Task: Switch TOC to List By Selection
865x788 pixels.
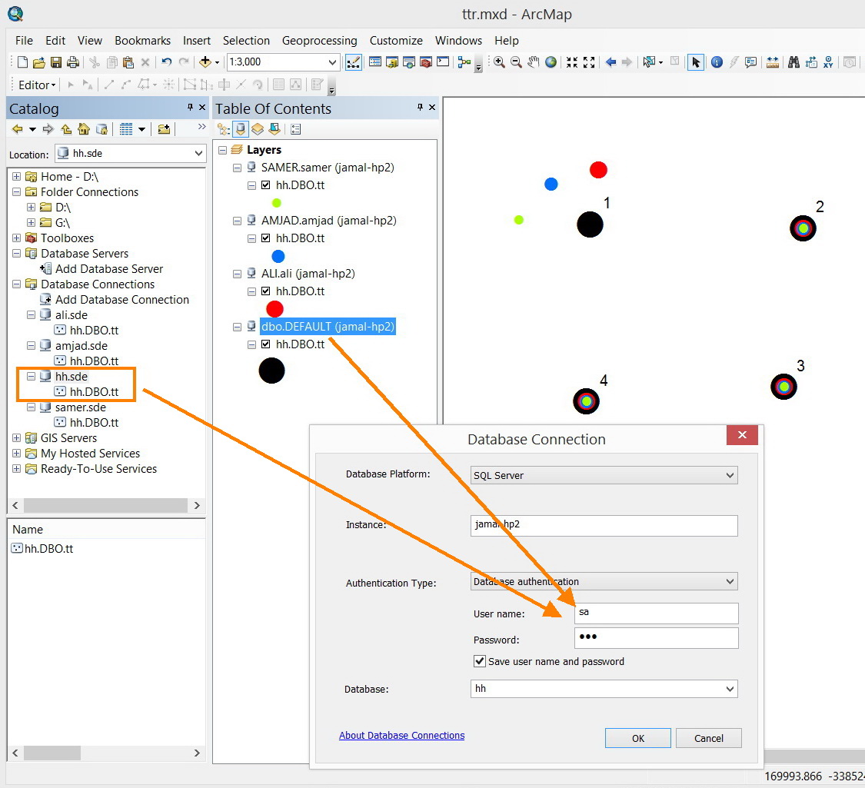Action: (x=274, y=130)
